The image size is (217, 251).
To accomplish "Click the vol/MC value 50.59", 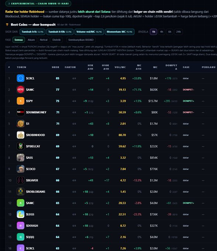I will (x=122, y=112).
